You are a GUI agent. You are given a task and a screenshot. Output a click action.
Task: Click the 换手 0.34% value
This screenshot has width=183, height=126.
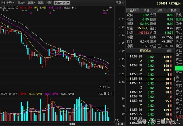[x=145, y=42]
